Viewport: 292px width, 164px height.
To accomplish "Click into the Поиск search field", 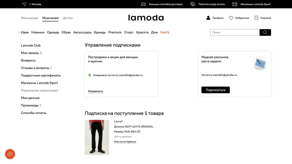I will click(235, 32).
